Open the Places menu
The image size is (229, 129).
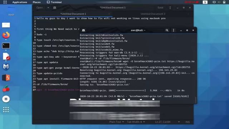coord(36,2)
